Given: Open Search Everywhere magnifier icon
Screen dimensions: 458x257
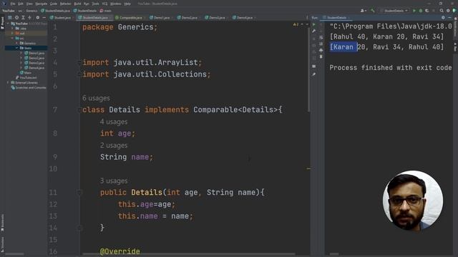Looking at the screenshot, I should click(x=442, y=11).
